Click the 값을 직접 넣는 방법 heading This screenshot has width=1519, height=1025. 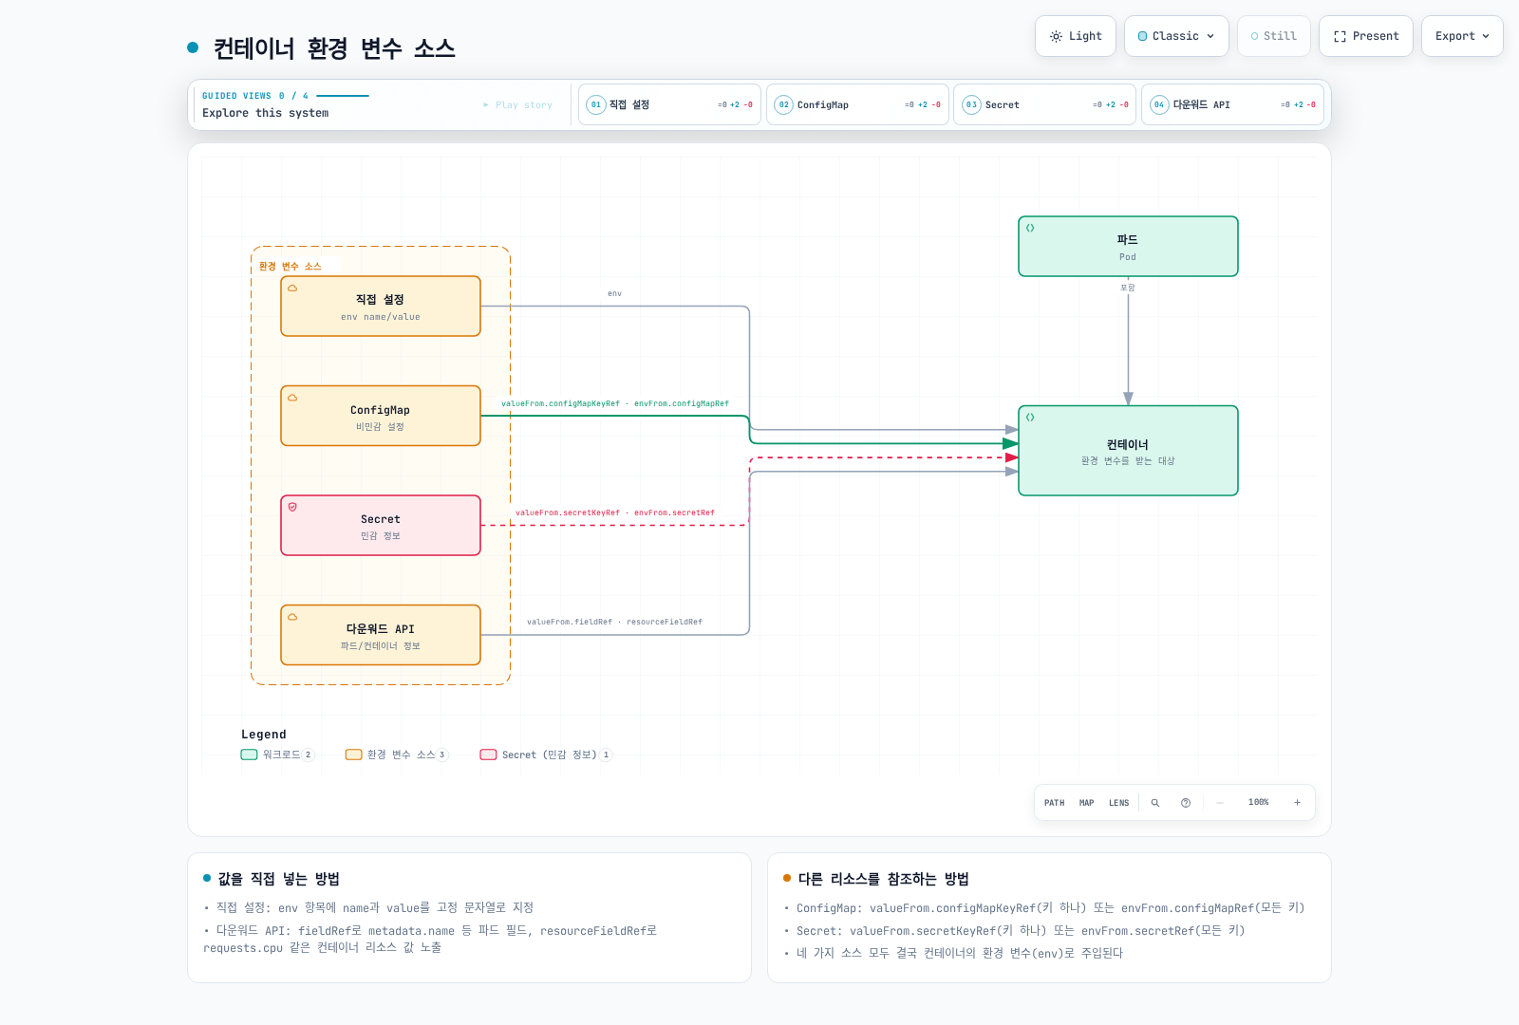tap(279, 879)
